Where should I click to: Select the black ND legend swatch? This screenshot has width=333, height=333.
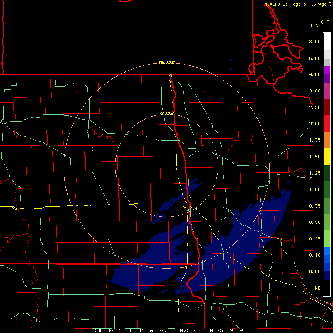pos(327,288)
